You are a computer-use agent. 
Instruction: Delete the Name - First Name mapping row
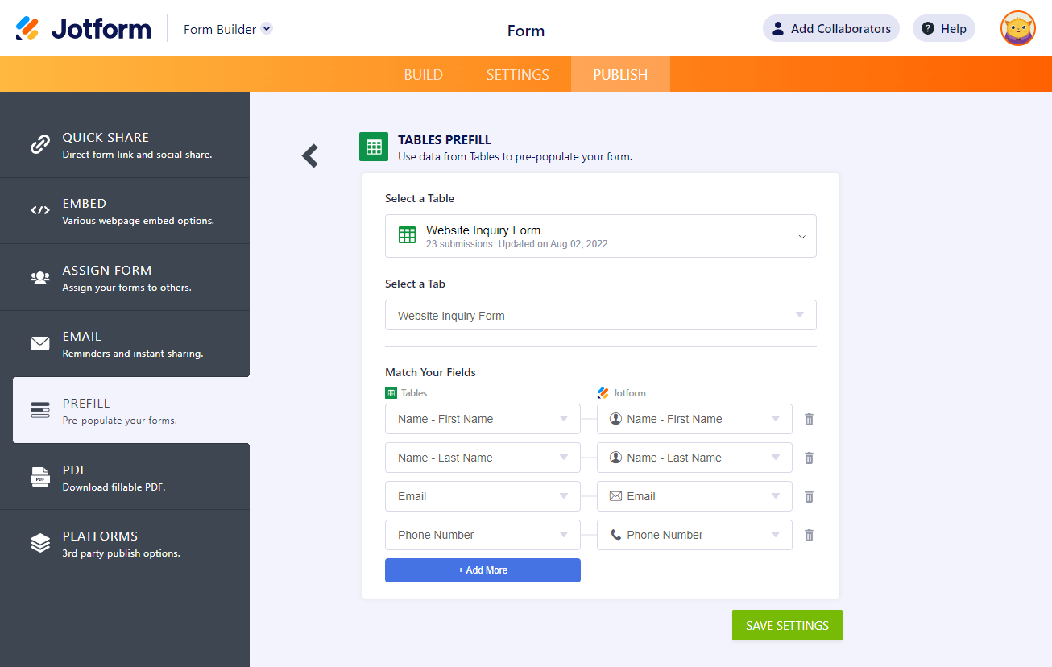[x=810, y=419]
